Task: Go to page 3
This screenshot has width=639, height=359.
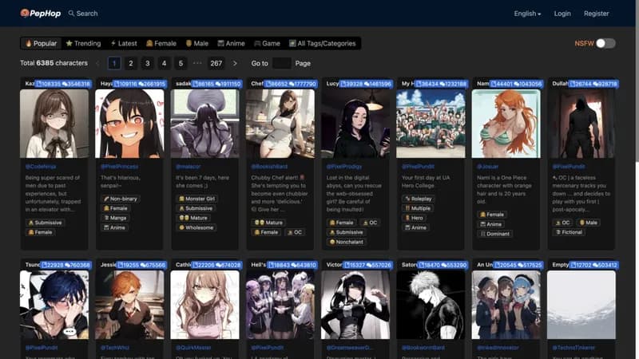Action: tap(148, 63)
